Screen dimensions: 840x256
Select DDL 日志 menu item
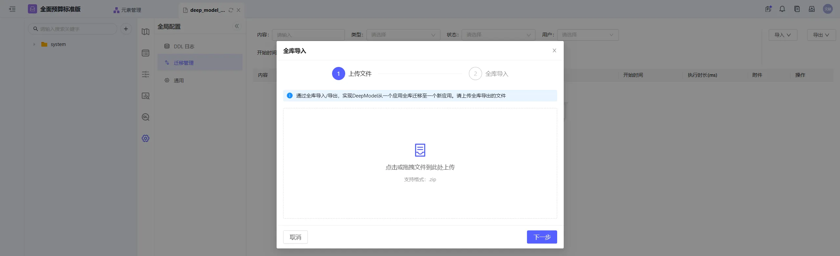pos(184,47)
